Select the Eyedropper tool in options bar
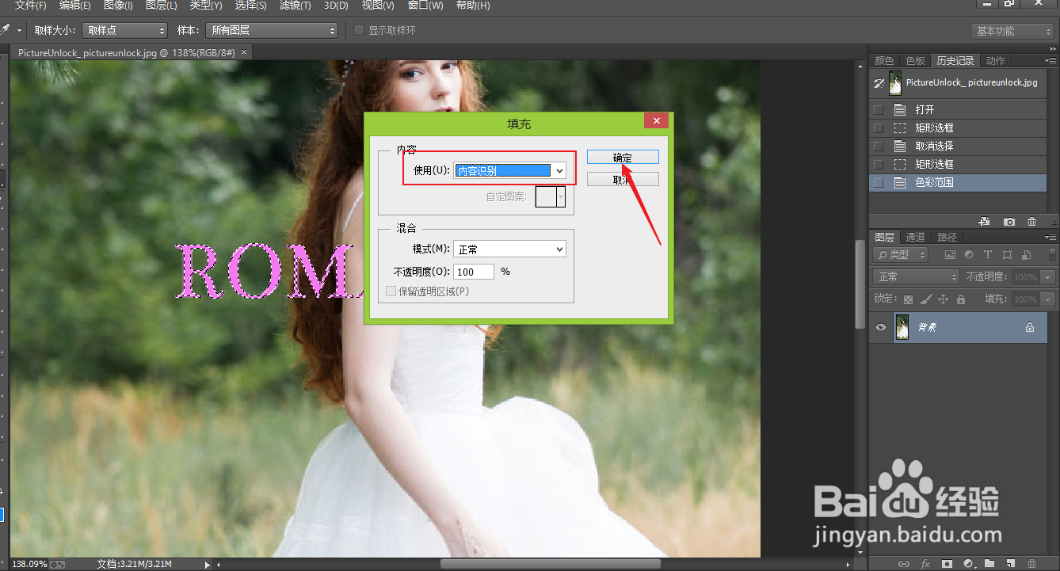The height and width of the screenshot is (571, 1060). [6, 31]
